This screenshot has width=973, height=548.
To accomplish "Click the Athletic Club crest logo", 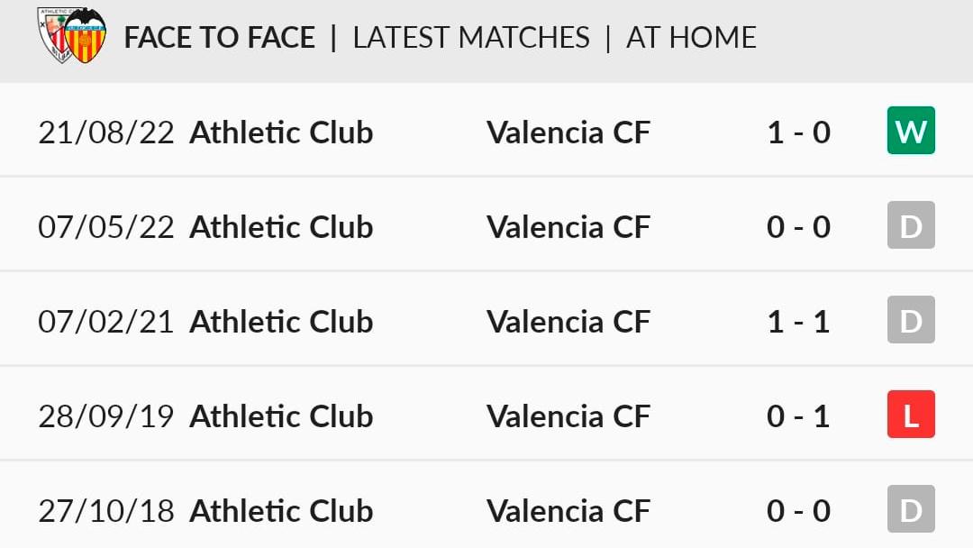I will [53, 34].
